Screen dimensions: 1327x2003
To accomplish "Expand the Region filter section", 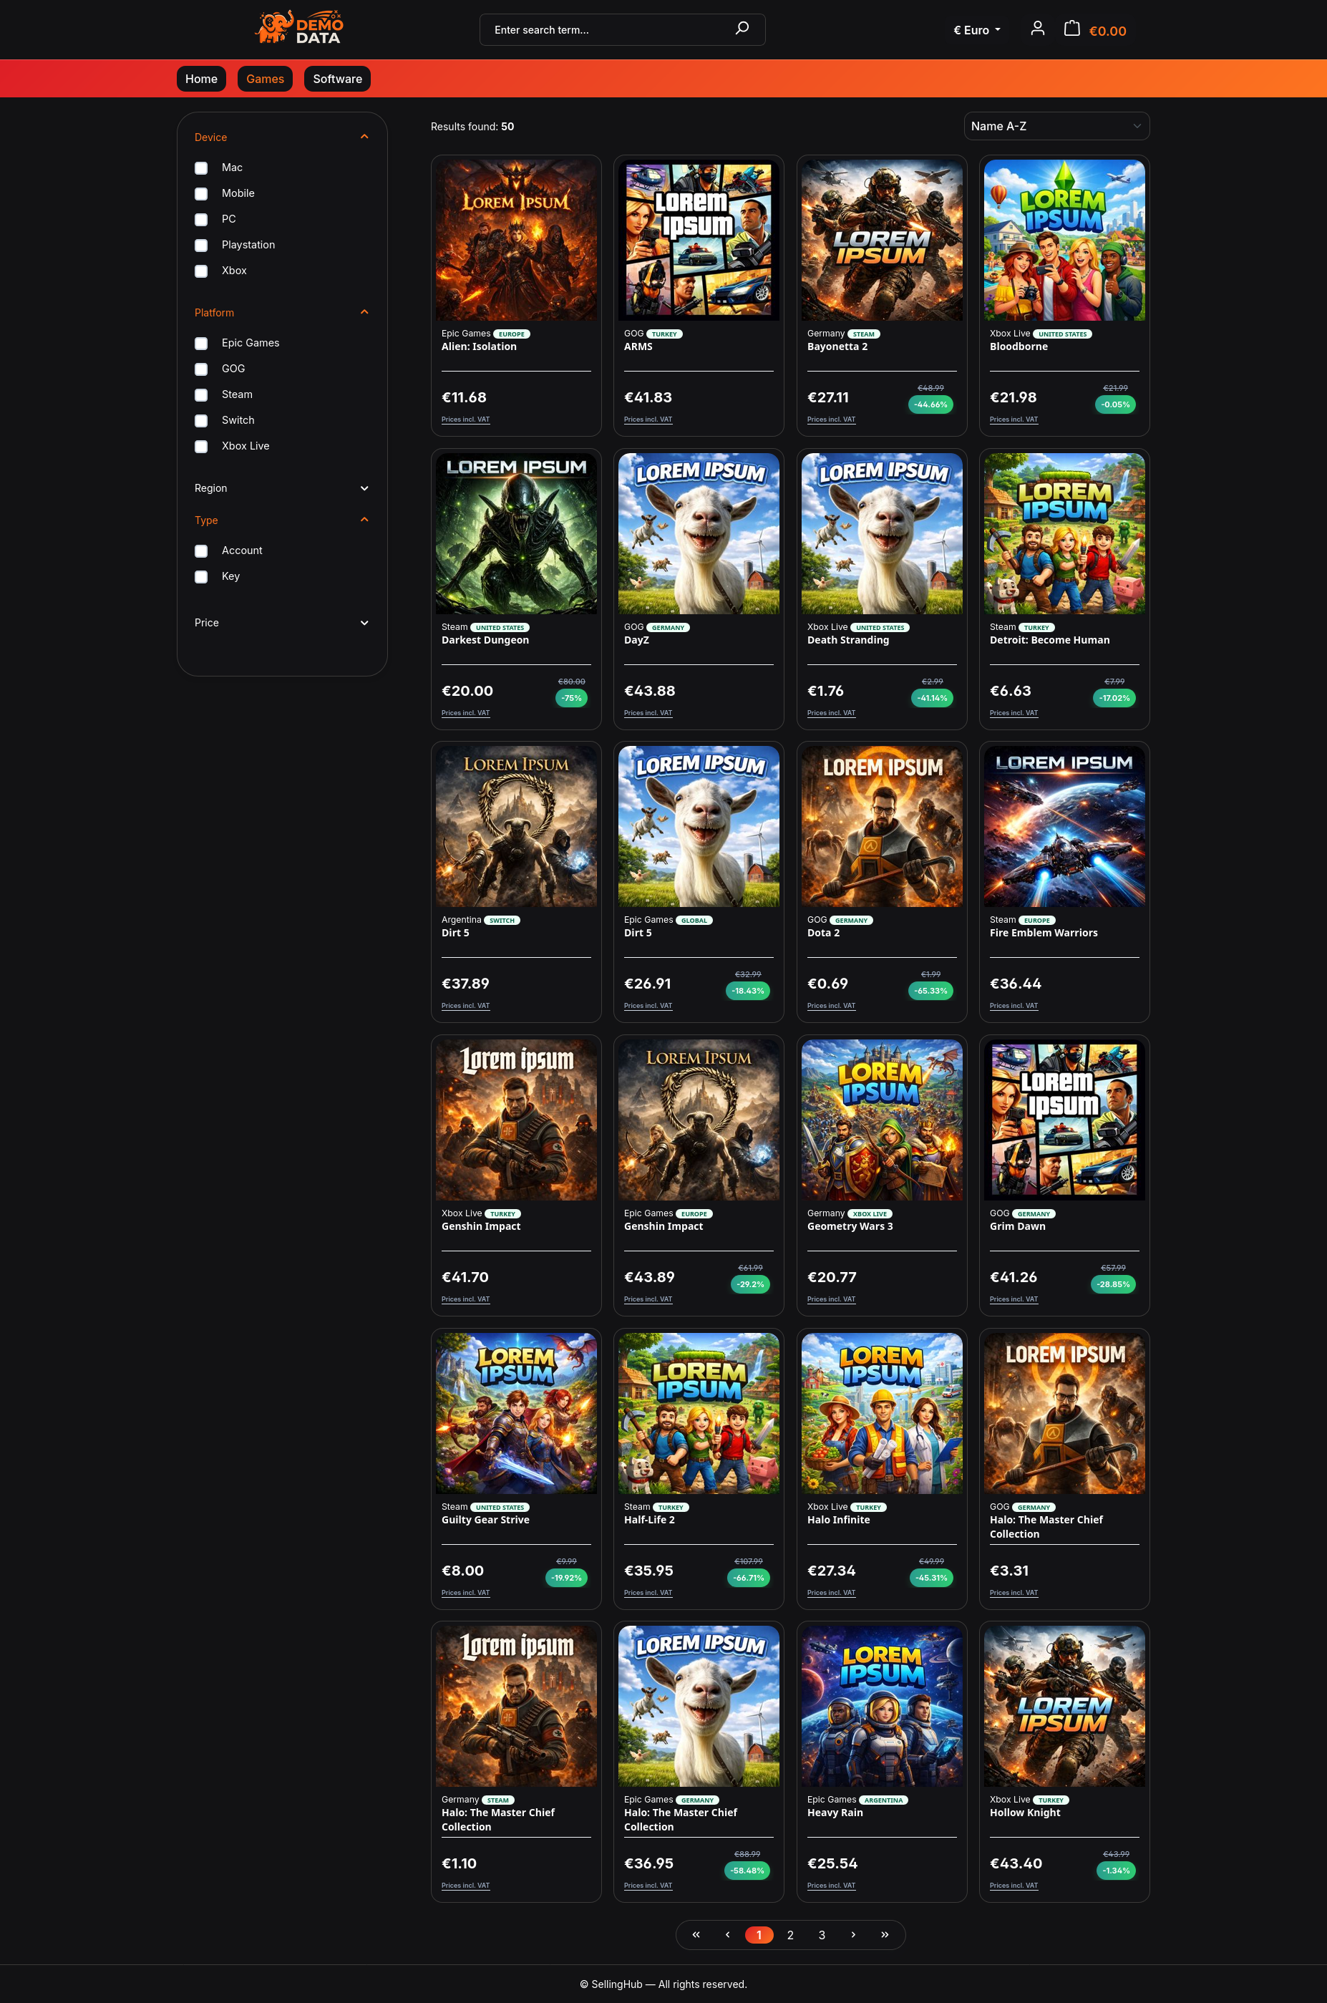I will pyautogui.click(x=282, y=488).
